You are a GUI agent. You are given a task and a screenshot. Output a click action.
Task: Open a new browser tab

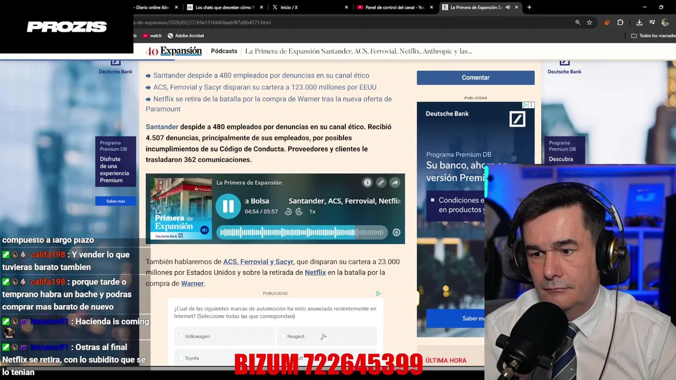[529, 7]
